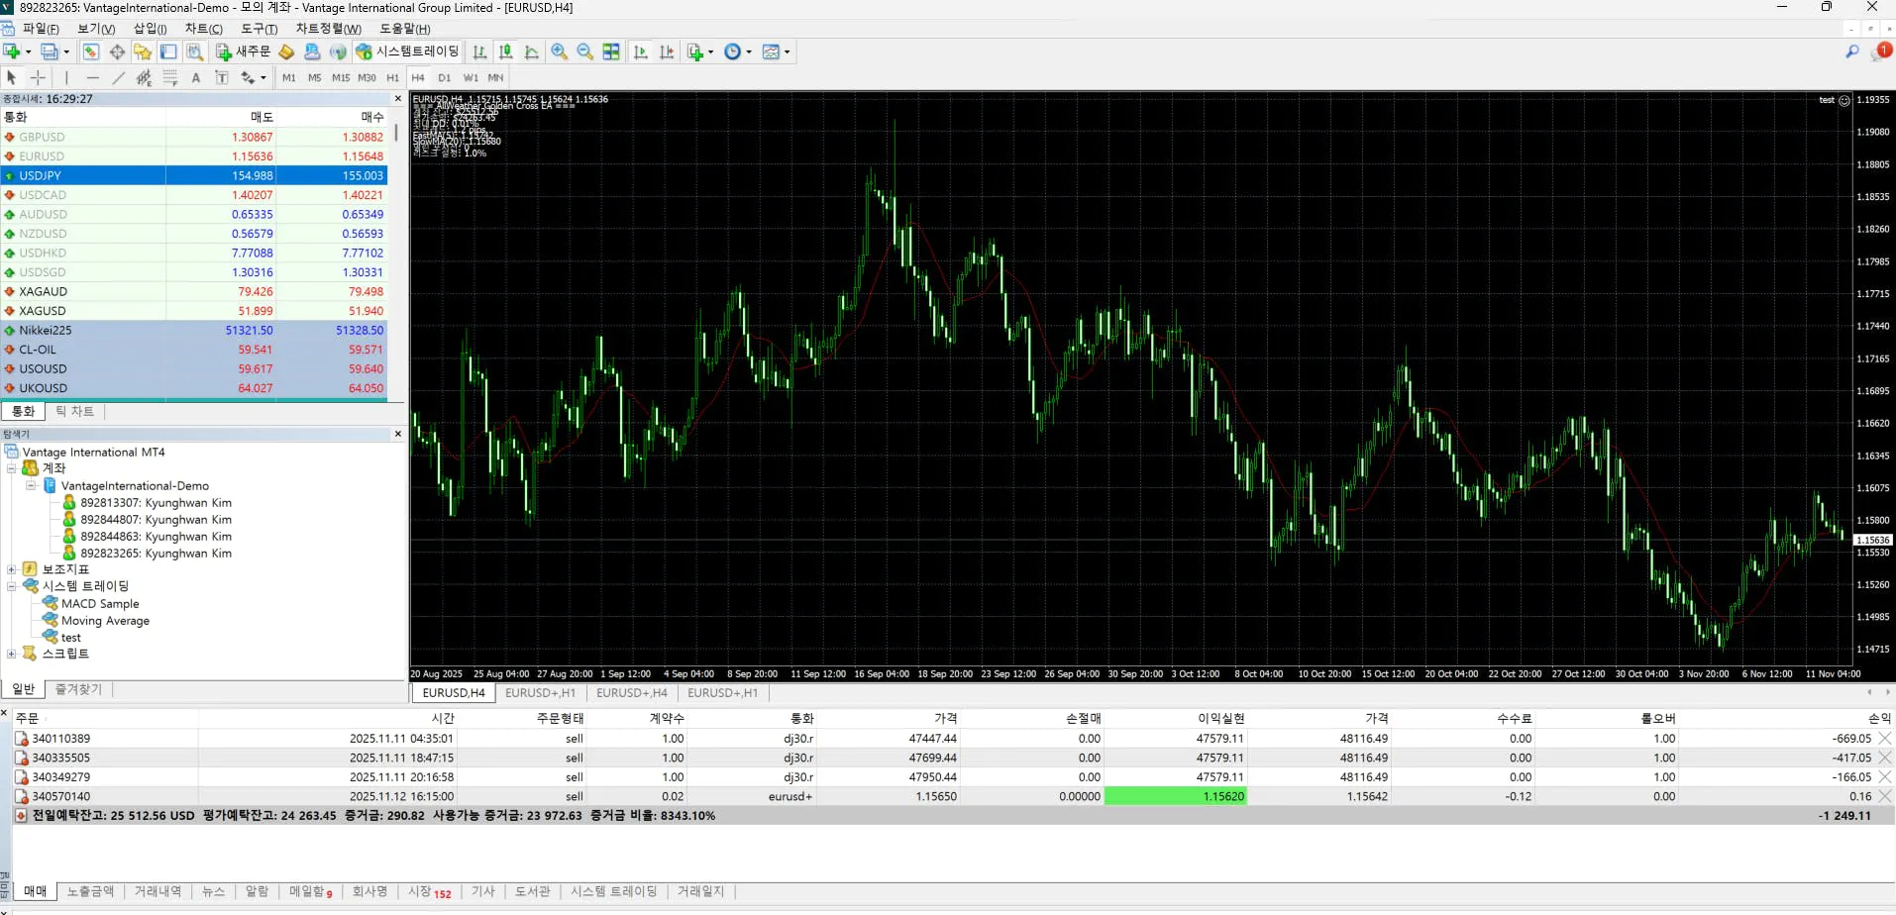This screenshot has width=1896, height=915.
Task: Expand the 보조지표 tree node
Action: 11,569
